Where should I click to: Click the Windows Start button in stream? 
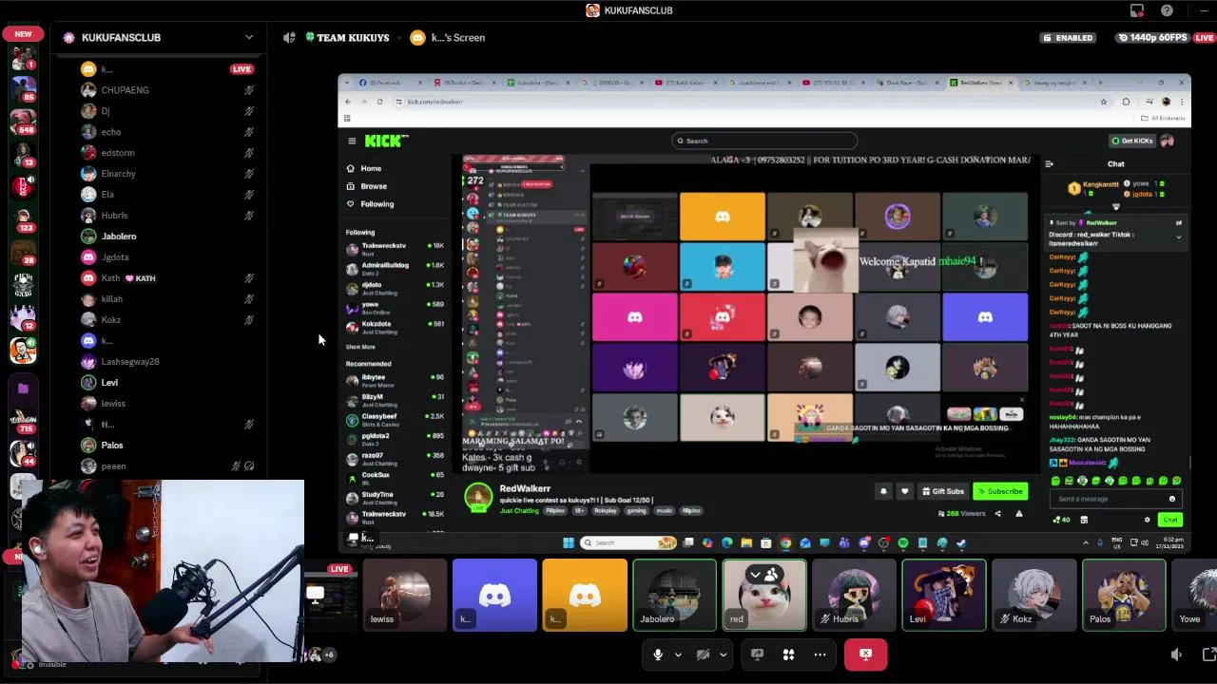point(569,543)
